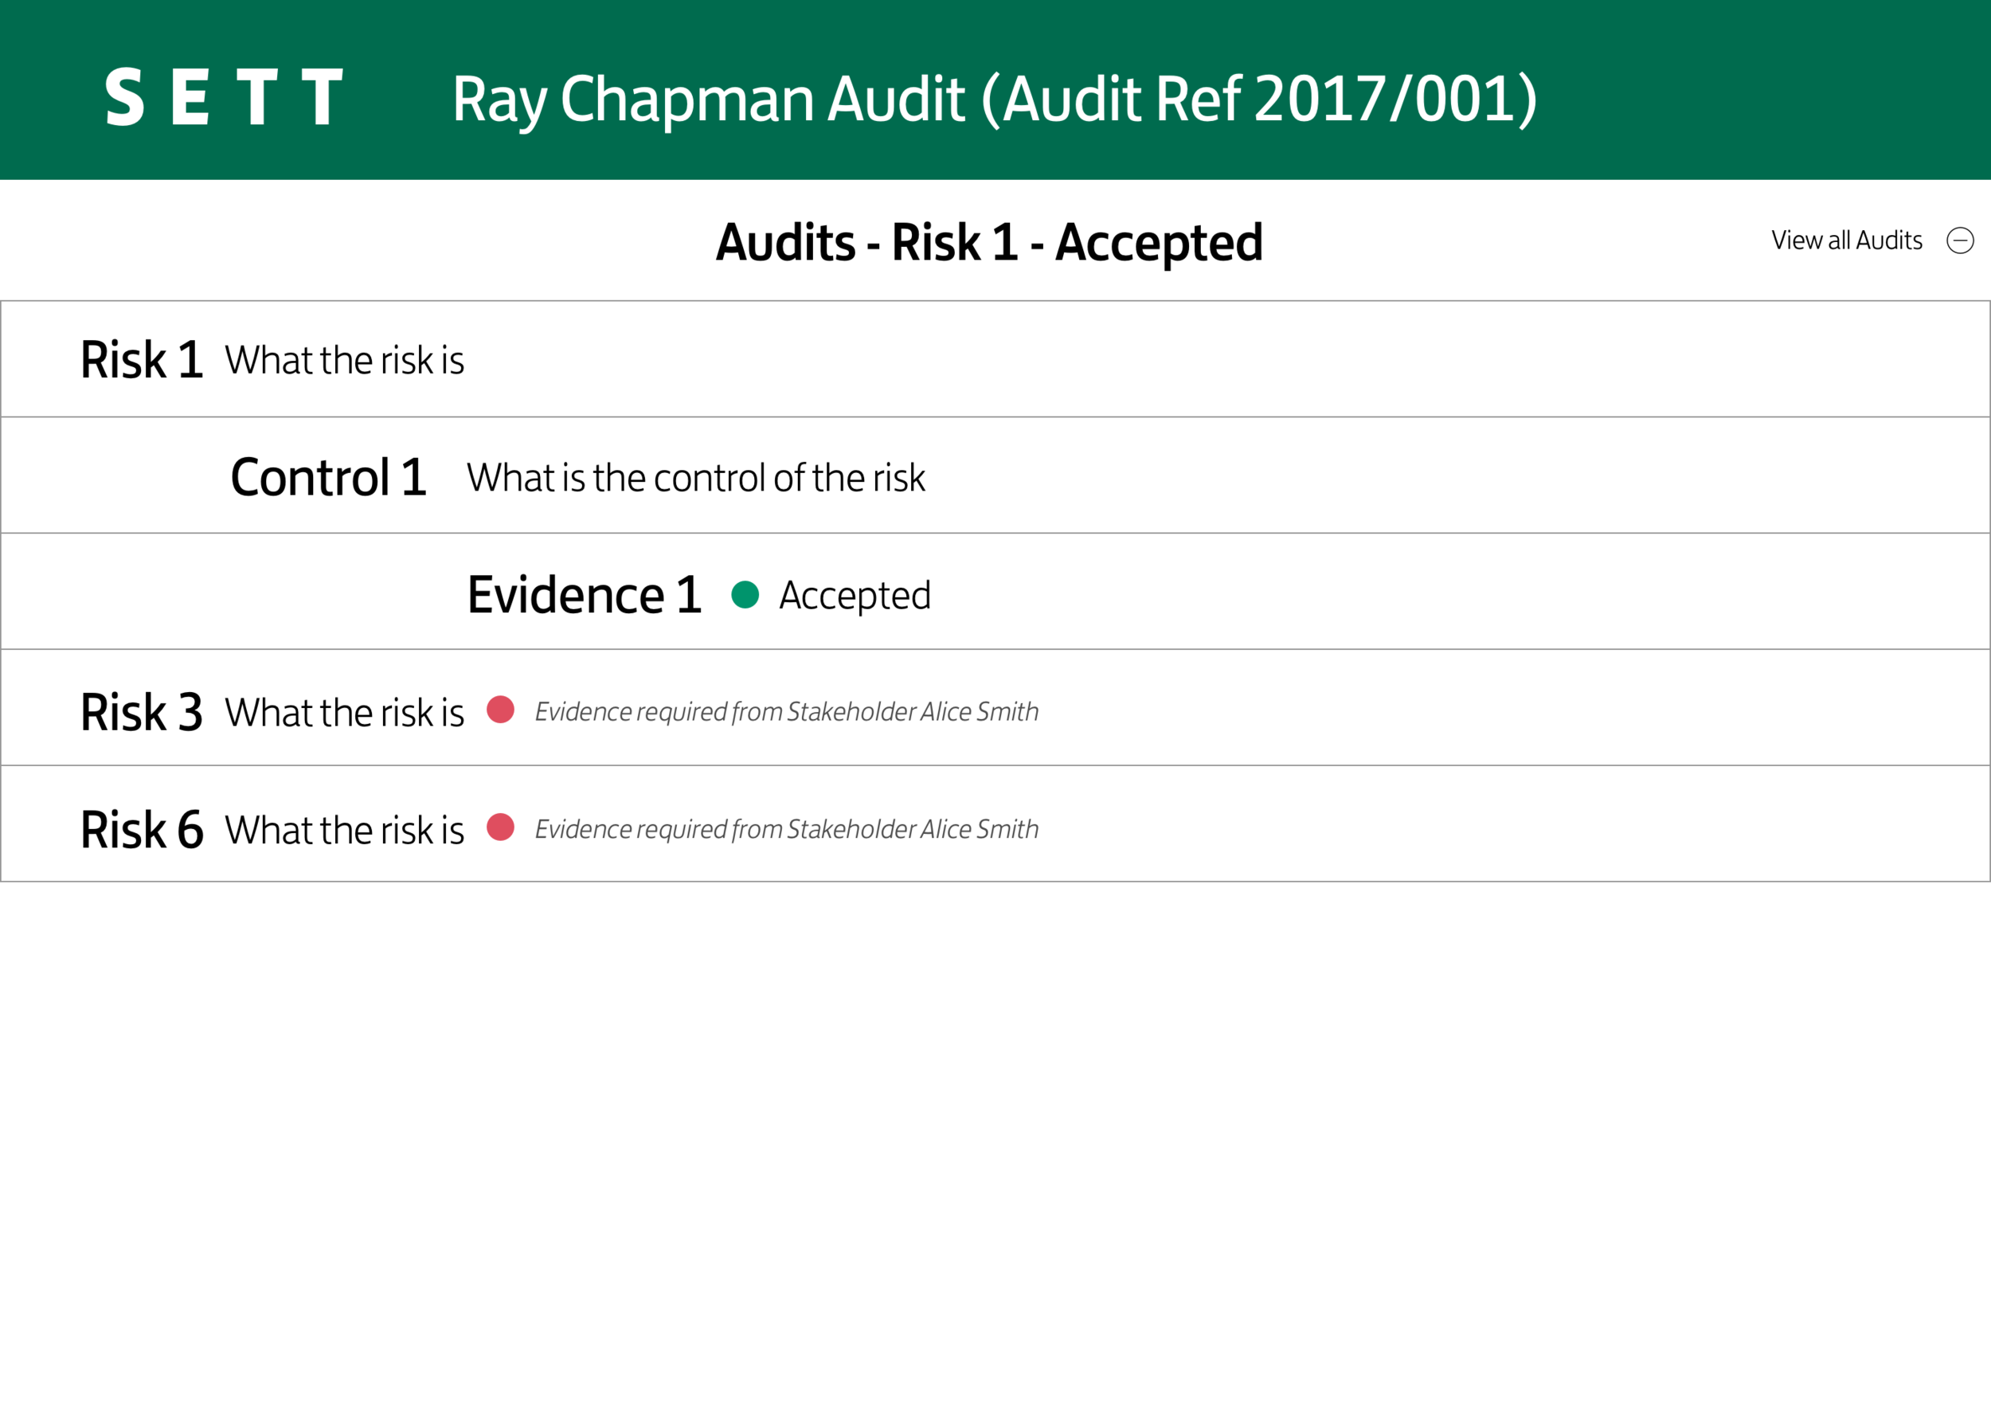Image resolution: width=1991 pixels, height=1416 pixels.
Task: Select the Evidence 1 row
Action: click(995, 591)
